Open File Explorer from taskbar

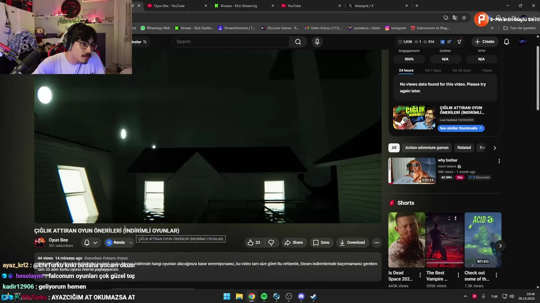point(239,296)
